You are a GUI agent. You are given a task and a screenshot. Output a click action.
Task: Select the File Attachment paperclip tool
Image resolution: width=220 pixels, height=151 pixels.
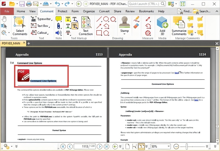point(59,26)
